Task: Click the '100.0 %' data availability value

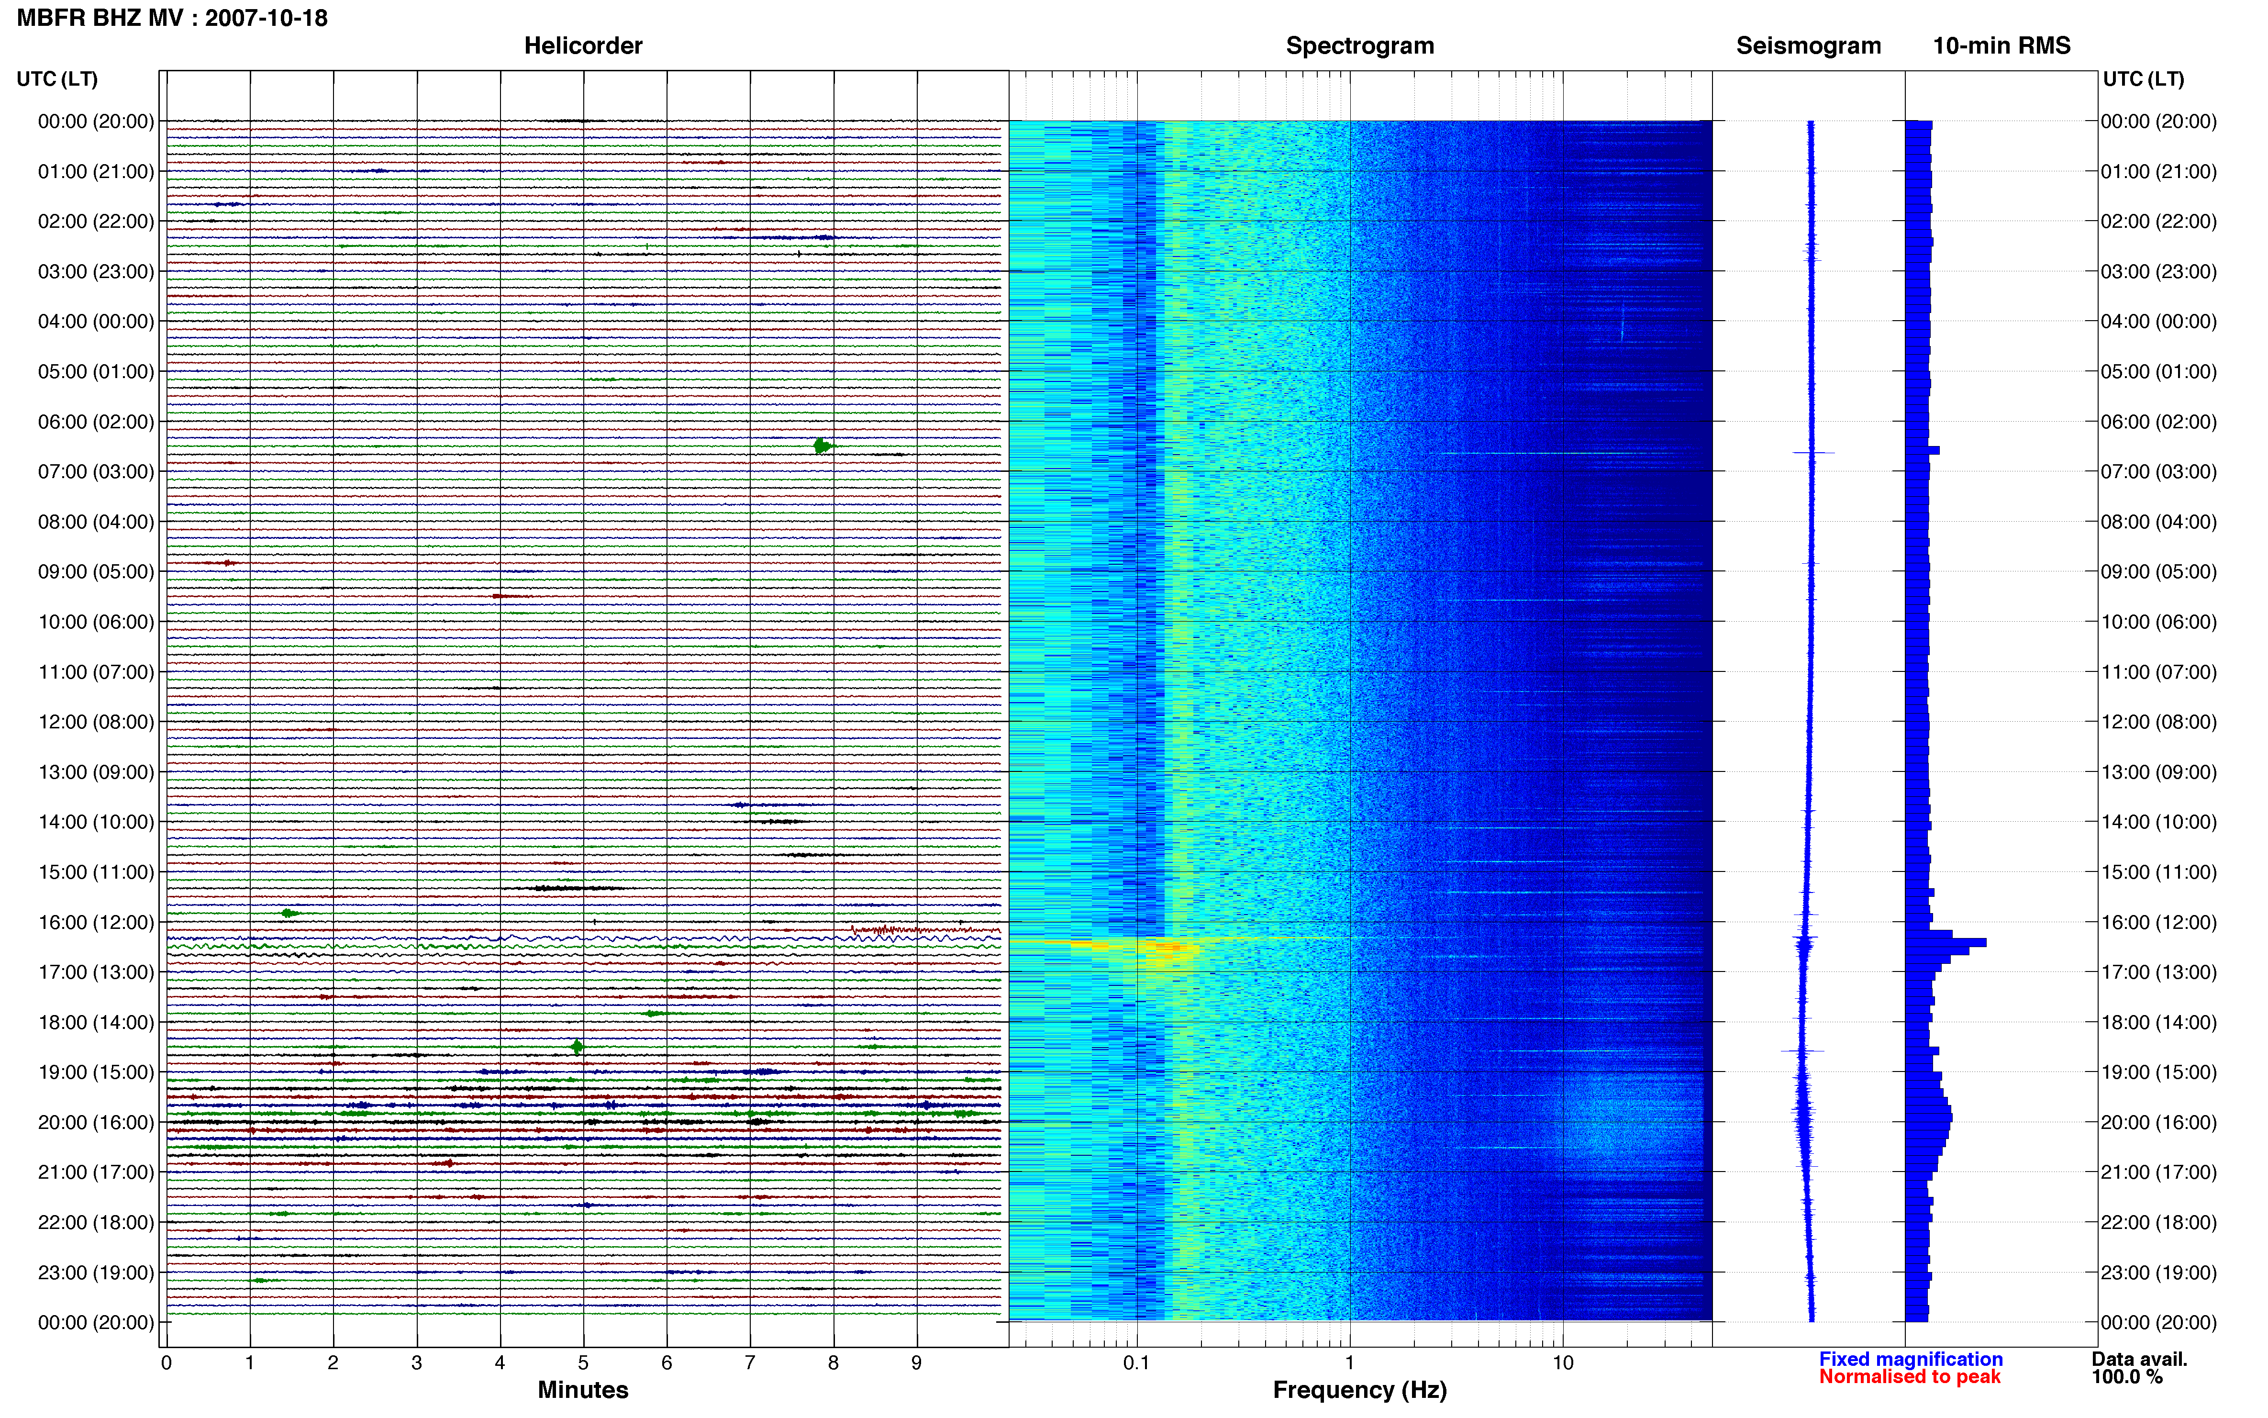Action: click(x=2126, y=1377)
